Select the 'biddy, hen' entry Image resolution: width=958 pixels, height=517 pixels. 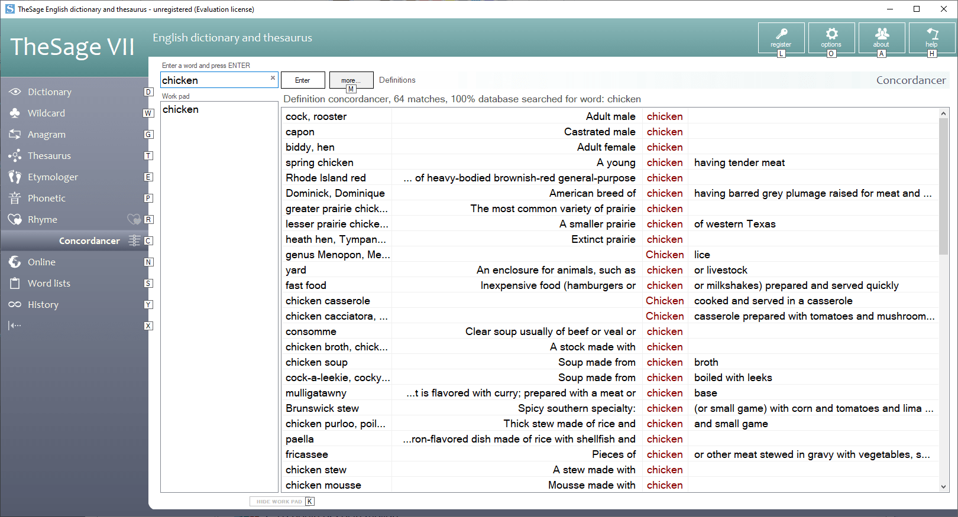[x=310, y=147]
